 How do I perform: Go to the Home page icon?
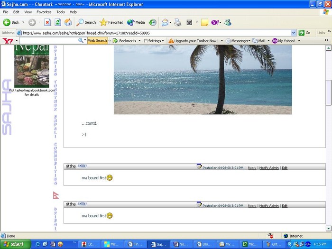click(68, 22)
